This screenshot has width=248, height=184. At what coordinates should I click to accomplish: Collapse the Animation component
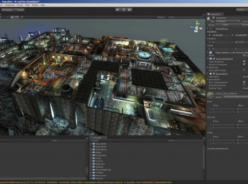208,74
